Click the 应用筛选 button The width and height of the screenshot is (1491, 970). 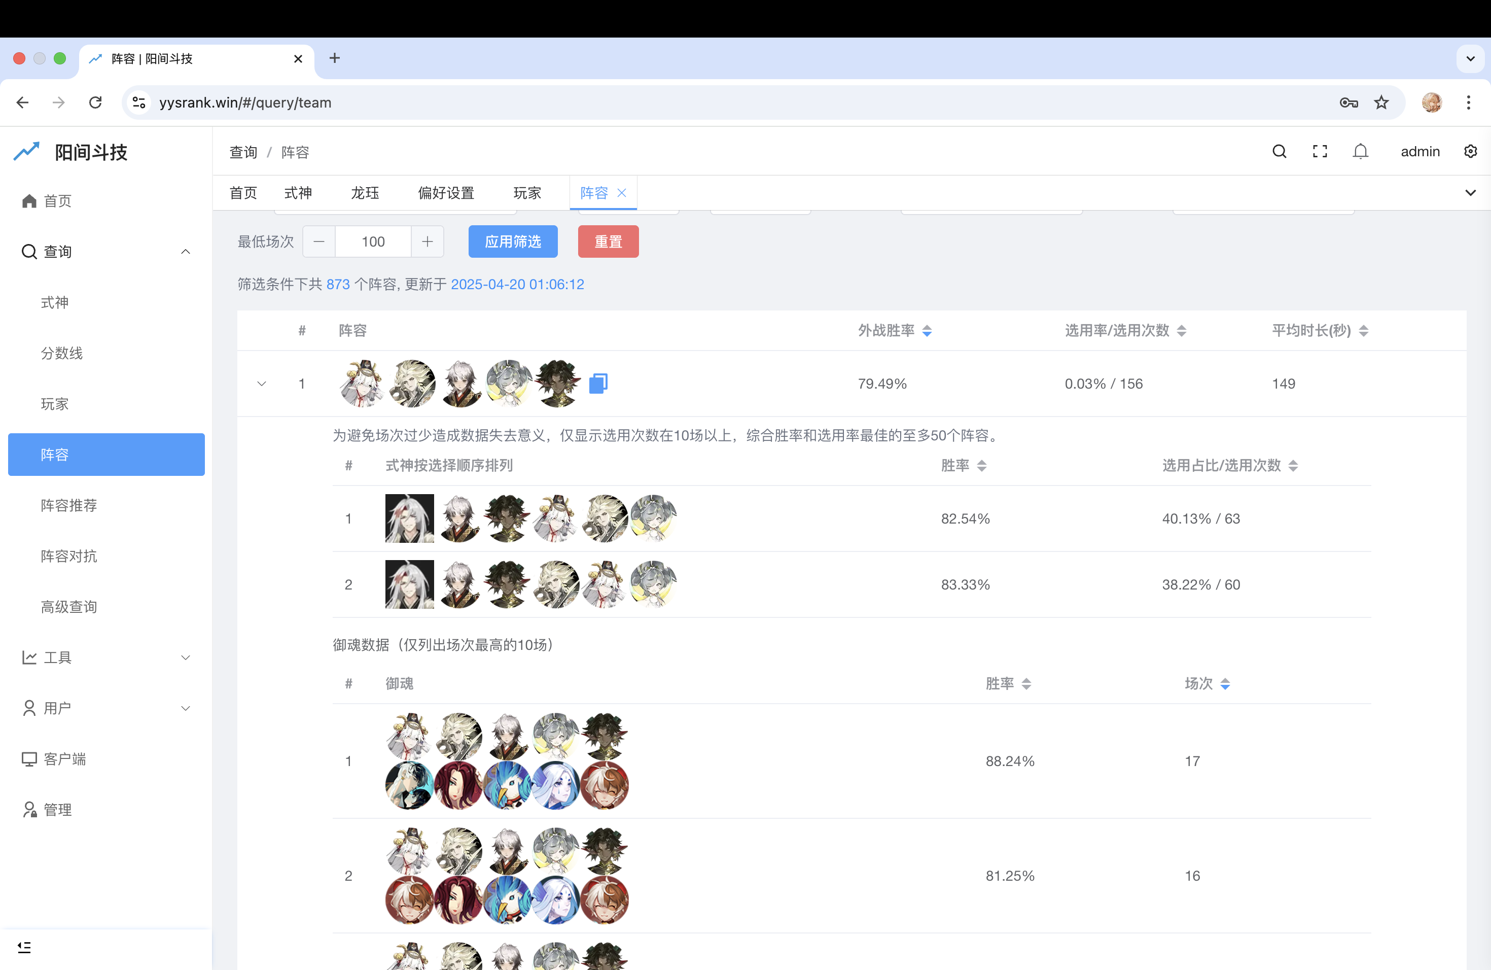pos(512,241)
